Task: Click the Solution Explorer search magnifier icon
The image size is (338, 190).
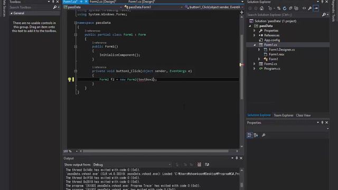Action: [x=324, y=15]
